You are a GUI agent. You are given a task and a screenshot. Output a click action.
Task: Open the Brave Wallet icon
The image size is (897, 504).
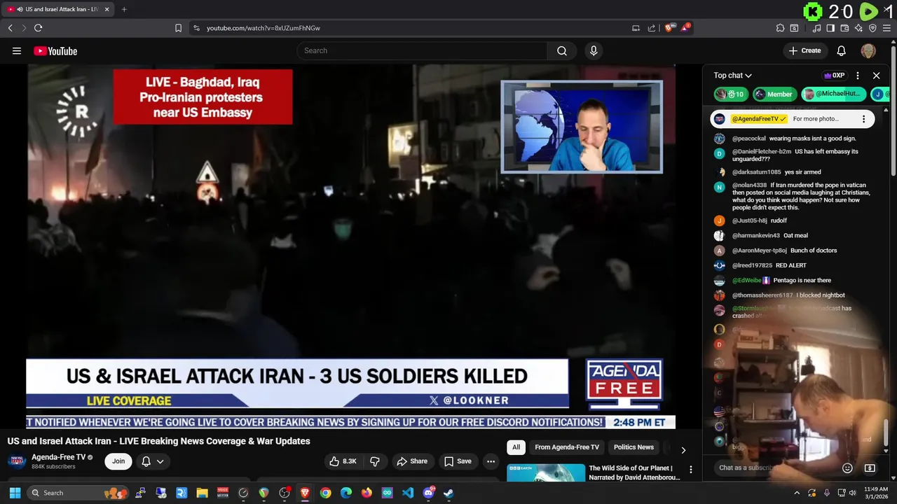tap(844, 28)
